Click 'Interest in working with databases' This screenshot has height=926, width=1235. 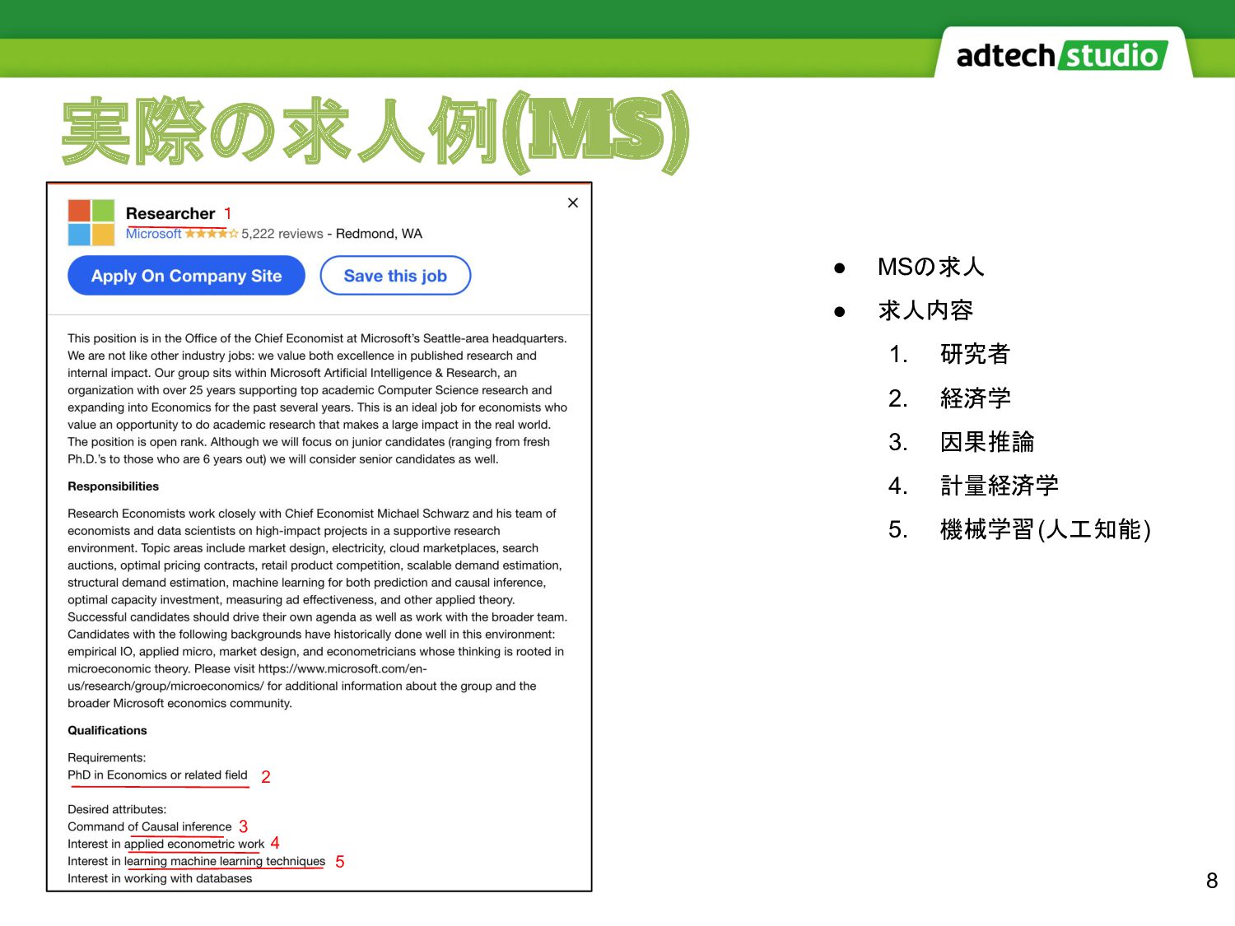[160, 879]
